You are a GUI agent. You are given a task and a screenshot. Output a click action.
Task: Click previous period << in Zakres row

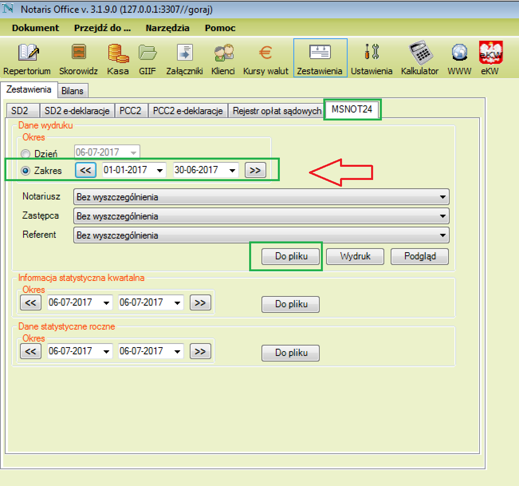point(86,170)
